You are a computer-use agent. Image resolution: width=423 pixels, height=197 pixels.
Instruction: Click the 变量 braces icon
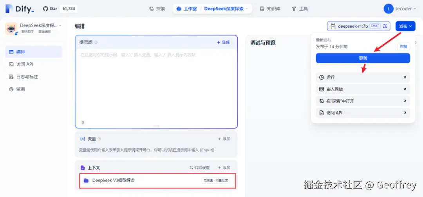tap(83, 138)
